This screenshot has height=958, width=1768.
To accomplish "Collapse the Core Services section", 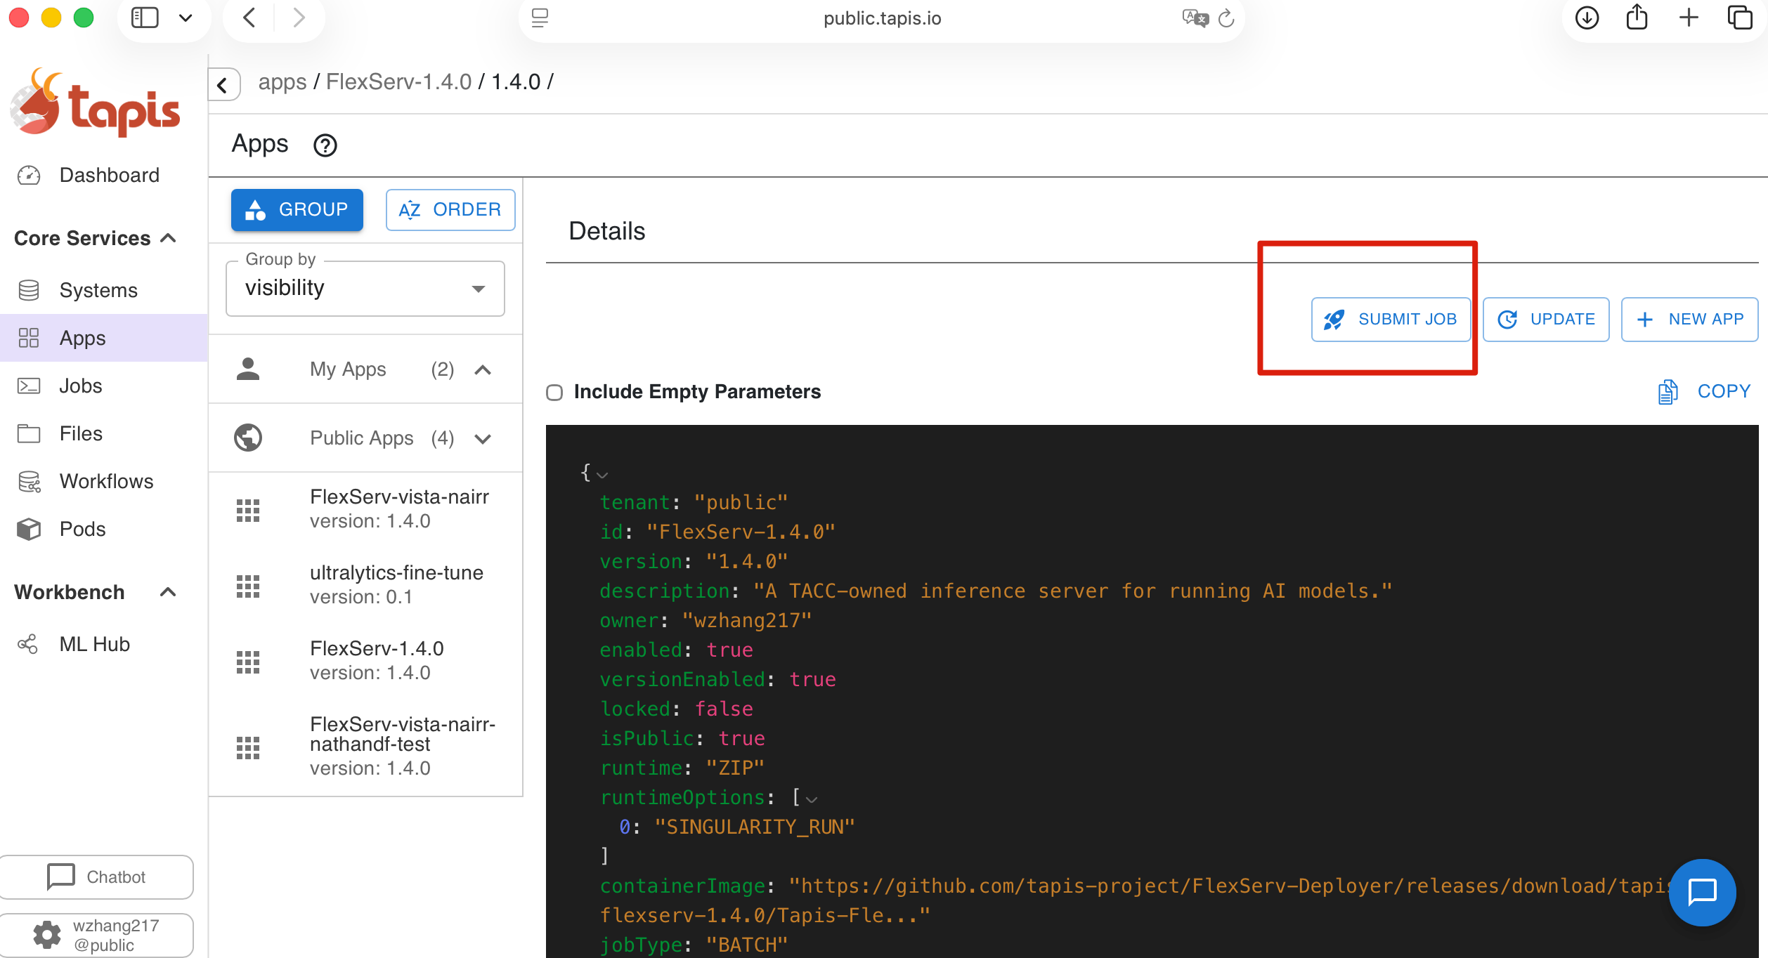I will pos(168,238).
